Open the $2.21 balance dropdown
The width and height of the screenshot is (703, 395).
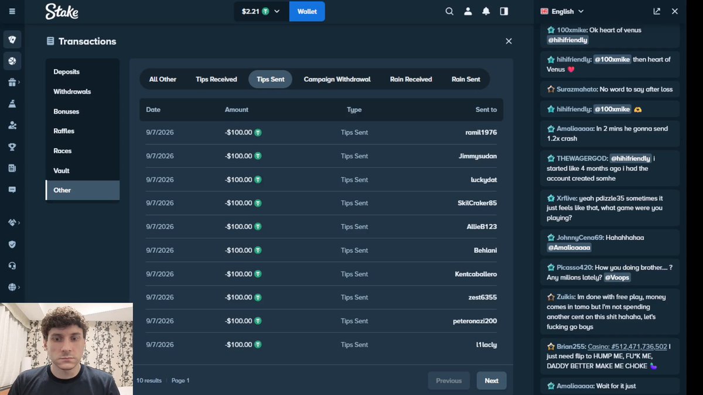[261, 11]
